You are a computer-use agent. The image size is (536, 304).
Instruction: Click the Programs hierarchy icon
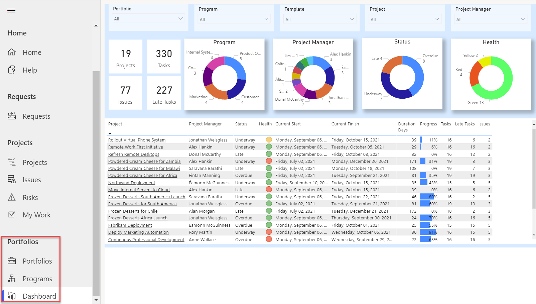point(12,279)
